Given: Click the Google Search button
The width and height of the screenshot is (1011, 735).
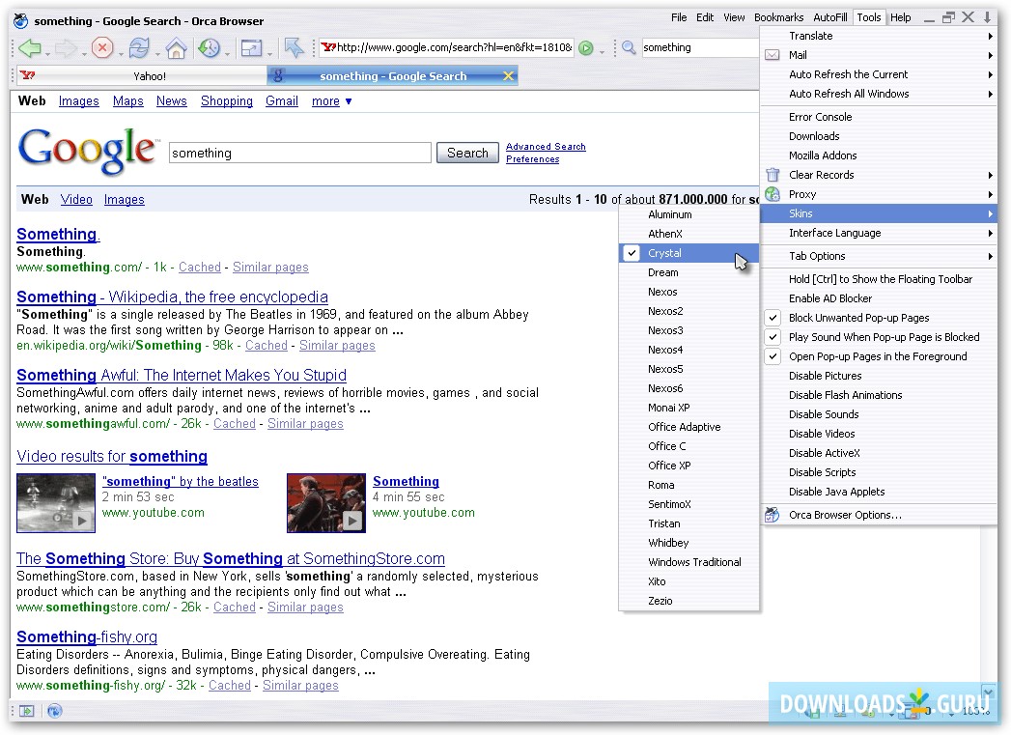Looking at the screenshot, I should point(467,153).
